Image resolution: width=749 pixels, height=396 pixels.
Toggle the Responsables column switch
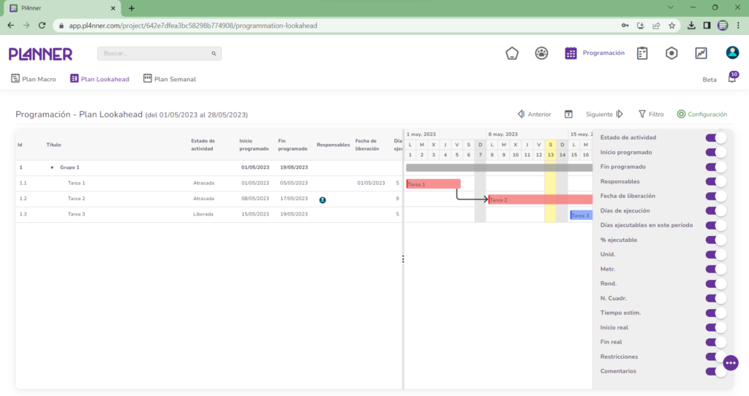coord(715,181)
